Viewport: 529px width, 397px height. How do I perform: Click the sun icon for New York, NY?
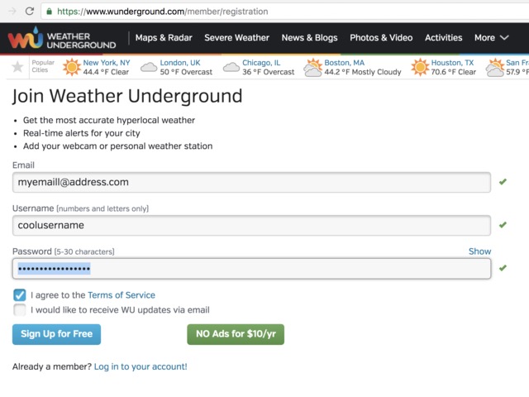72,67
